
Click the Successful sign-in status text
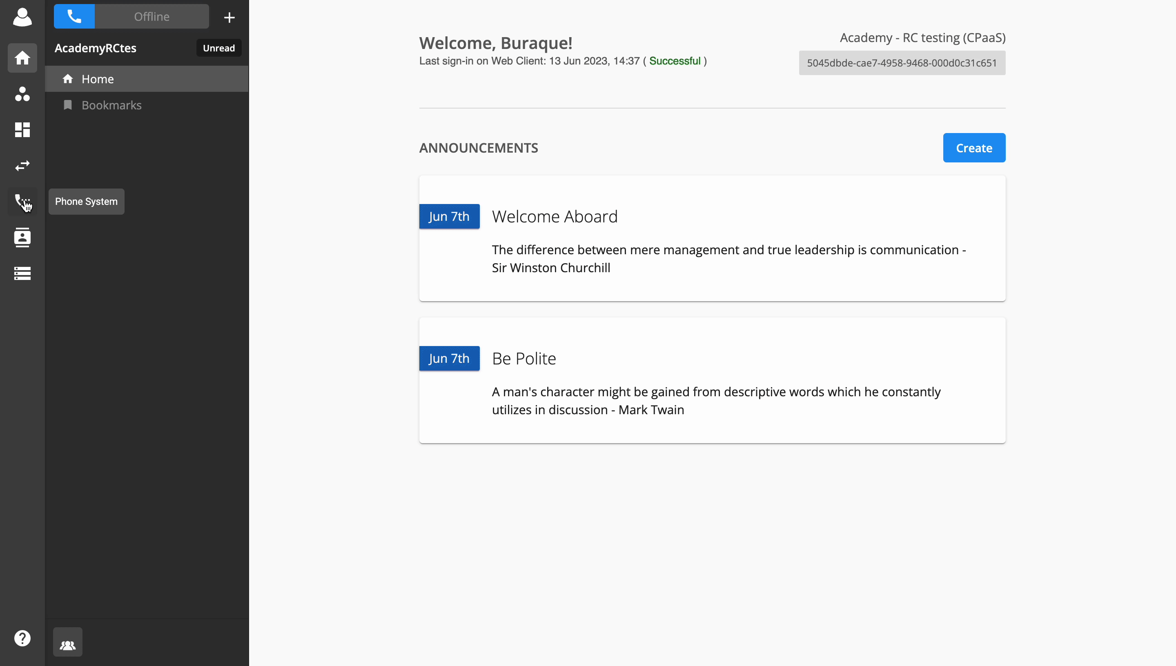tap(675, 61)
